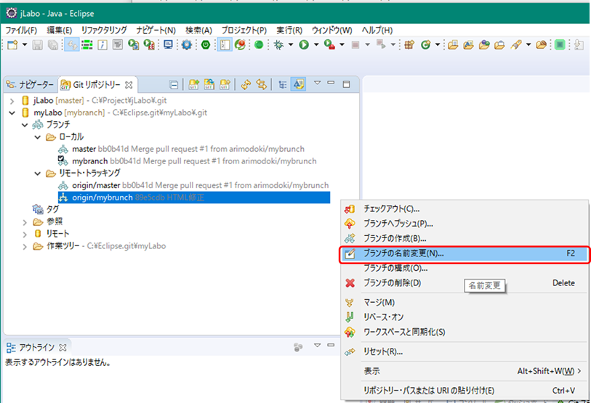Expand the jLabo repository node
Image resolution: width=591 pixels, height=403 pixels.
coord(12,101)
